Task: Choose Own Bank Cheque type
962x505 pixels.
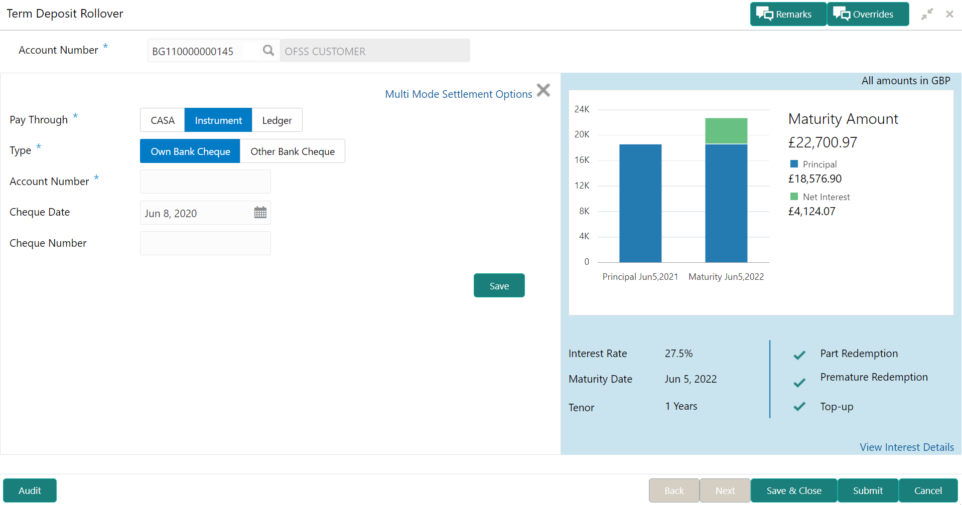Action: 190,151
